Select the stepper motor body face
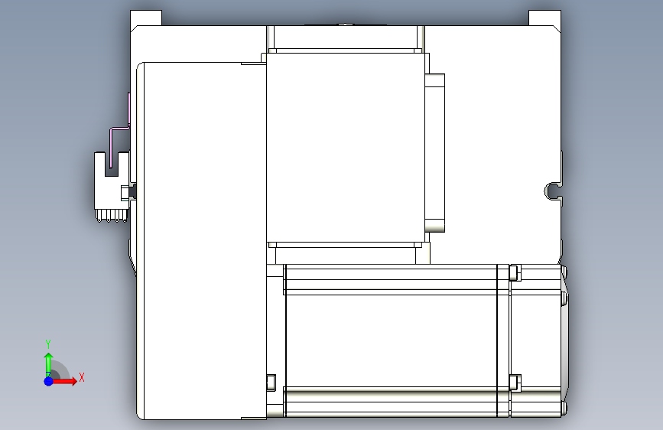This screenshot has height=430, width=663. coord(391,340)
